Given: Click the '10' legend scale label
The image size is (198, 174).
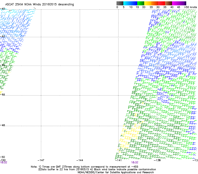Looking at the screenshot, I should (131, 7).
